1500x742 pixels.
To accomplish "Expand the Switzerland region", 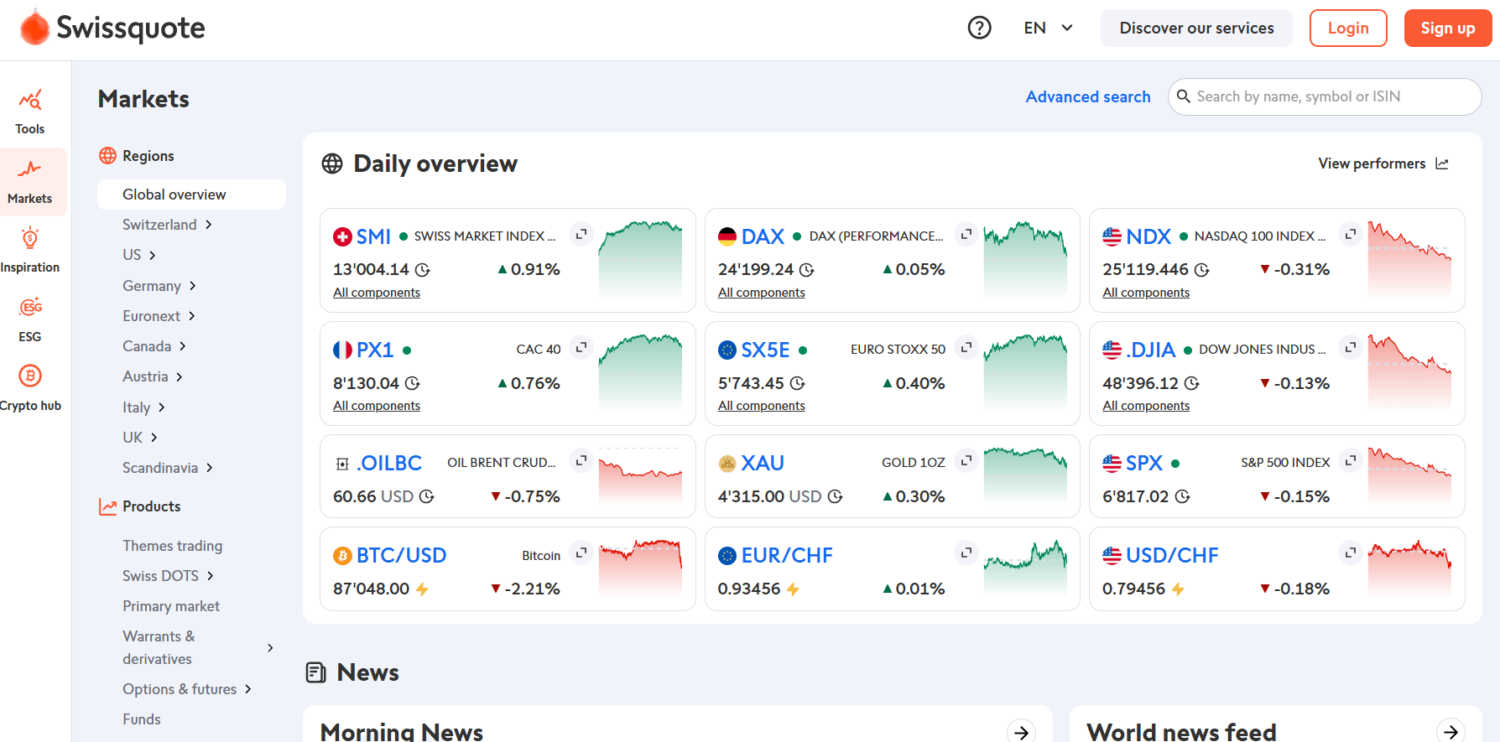I will (x=209, y=225).
